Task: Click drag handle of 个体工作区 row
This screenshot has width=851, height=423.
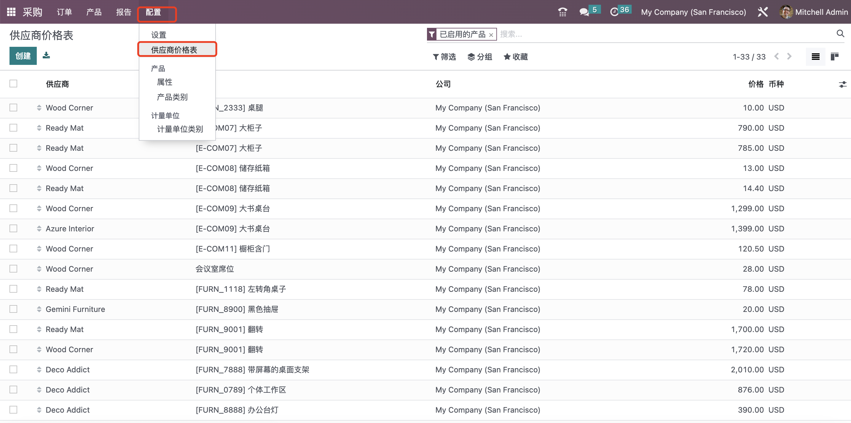Action: pos(39,390)
